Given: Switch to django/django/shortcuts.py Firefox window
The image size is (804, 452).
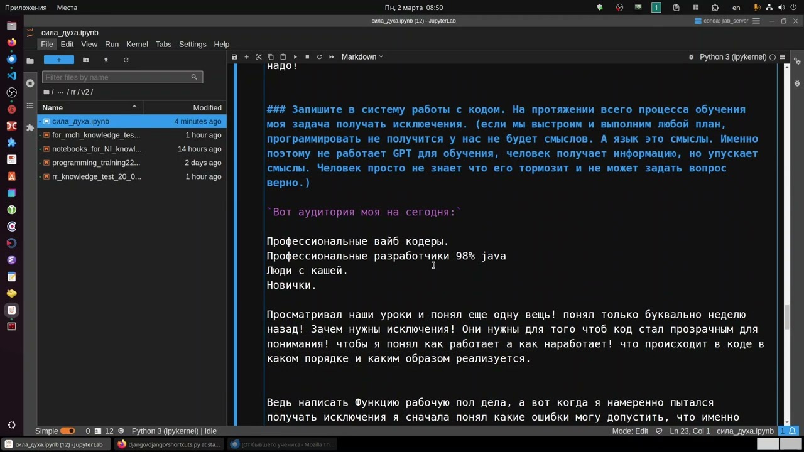Looking at the screenshot, I should tap(169, 444).
